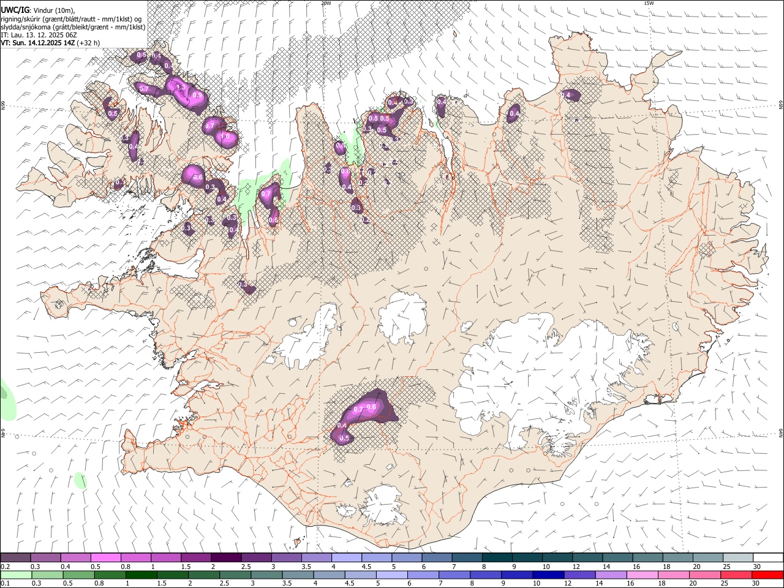
Task: Click the '(+32 h)' forecast offset text
Action: (x=89, y=43)
